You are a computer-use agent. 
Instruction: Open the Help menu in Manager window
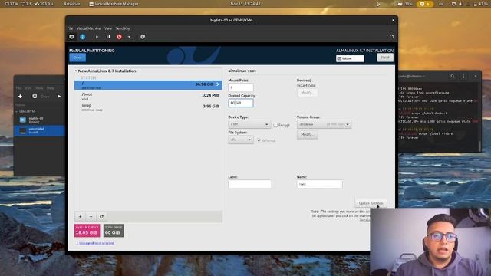(51, 88)
